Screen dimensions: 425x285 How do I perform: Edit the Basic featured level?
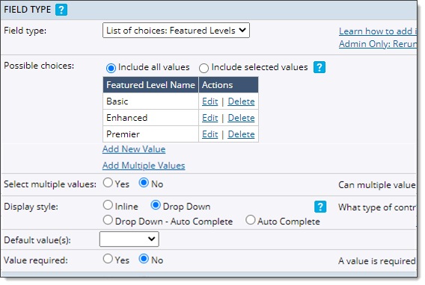pyautogui.click(x=210, y=101)
